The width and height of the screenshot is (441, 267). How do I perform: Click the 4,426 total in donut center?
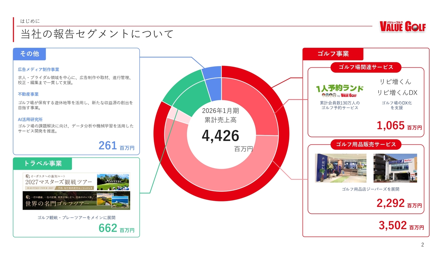pyautogui.click(x=220, y=136)
